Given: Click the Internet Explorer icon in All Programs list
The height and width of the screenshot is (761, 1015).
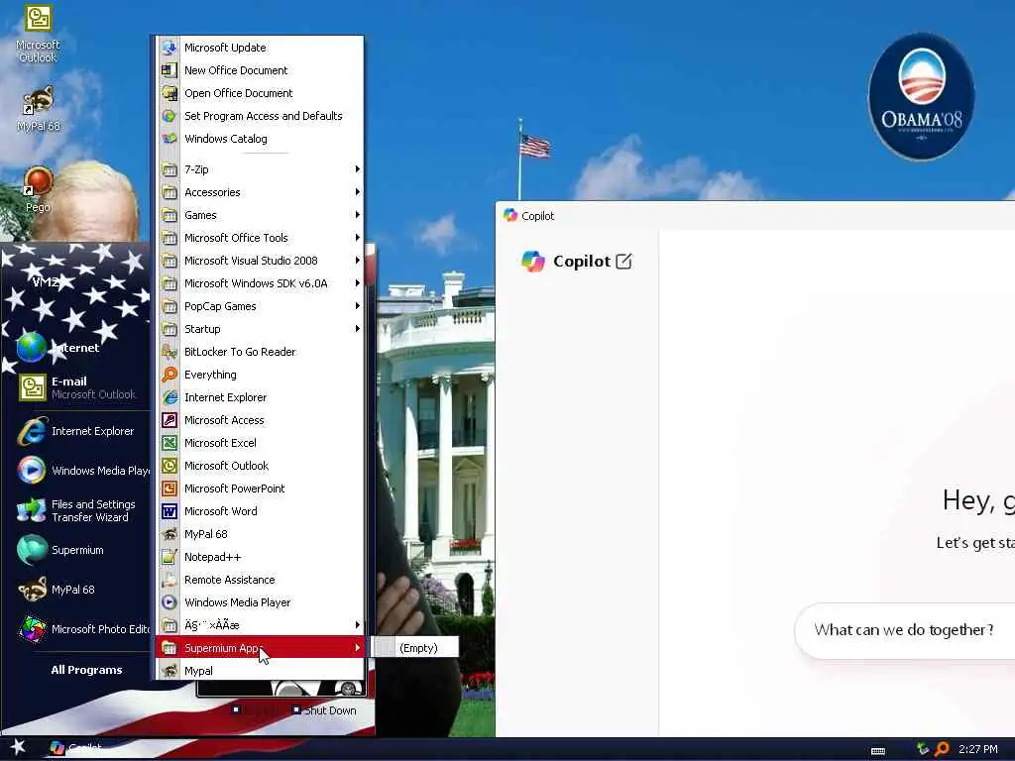Looking at the screenshot, I should (169, 397).
